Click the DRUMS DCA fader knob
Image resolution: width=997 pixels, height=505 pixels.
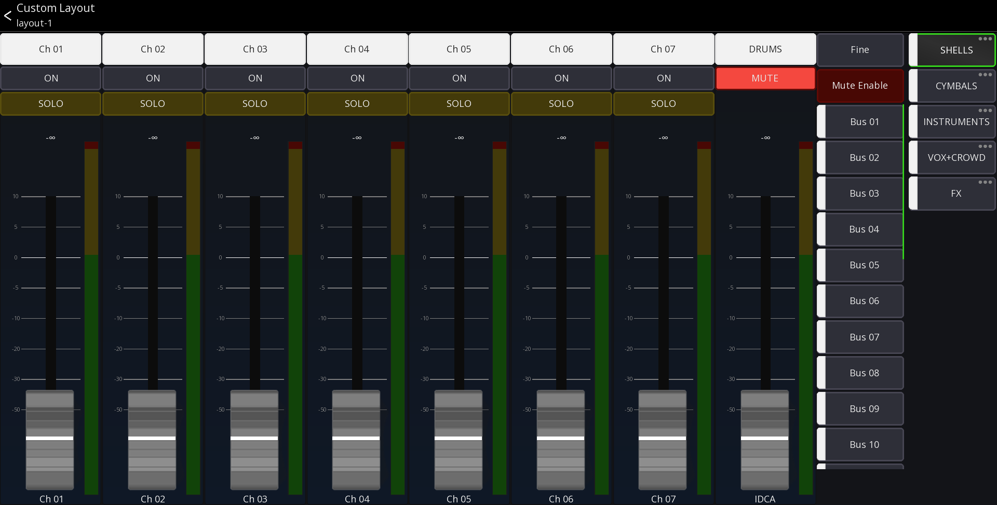(765, 439)
